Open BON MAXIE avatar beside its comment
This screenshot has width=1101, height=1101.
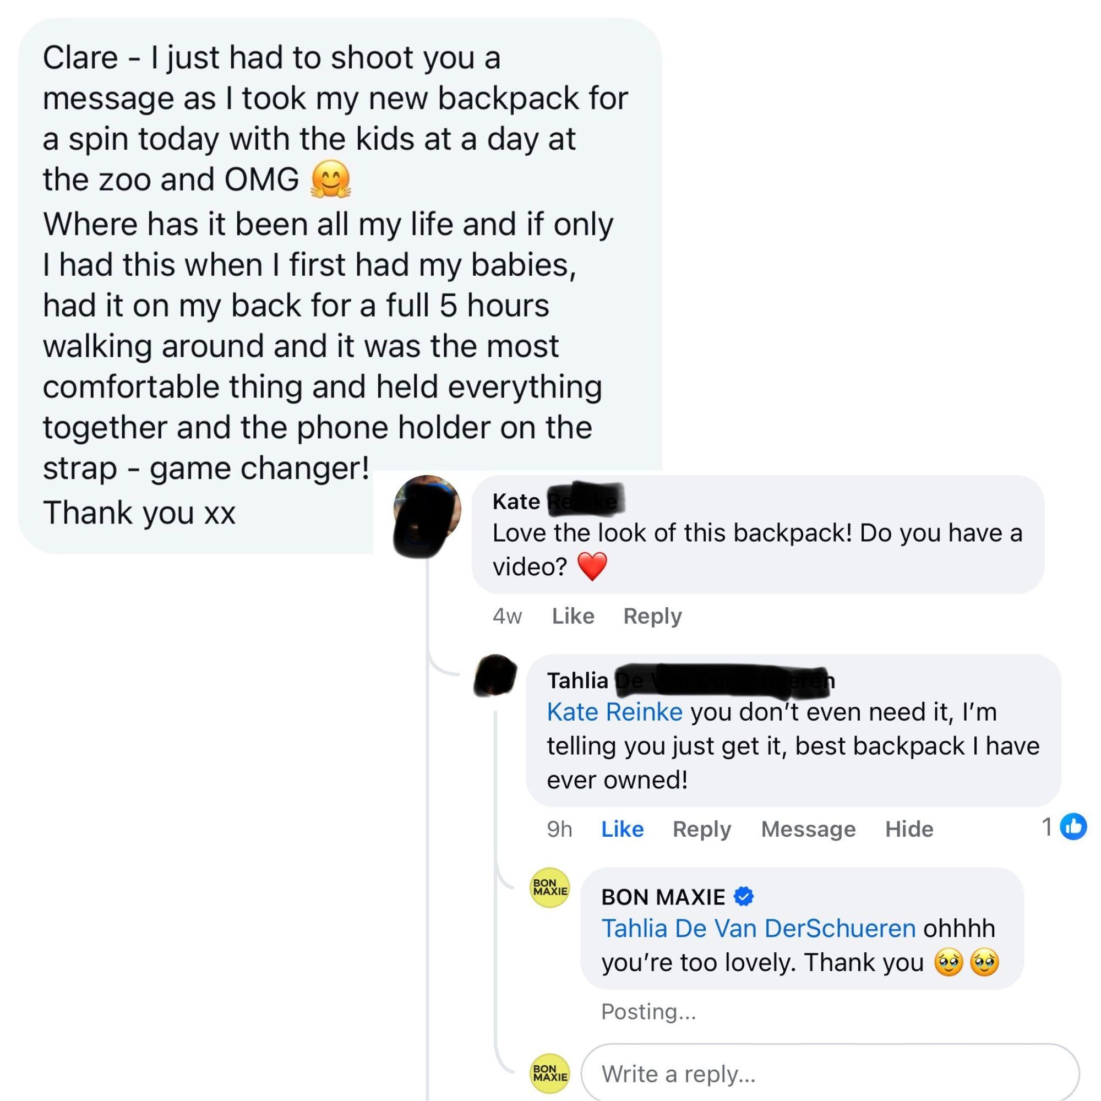[x=550, y=887]
